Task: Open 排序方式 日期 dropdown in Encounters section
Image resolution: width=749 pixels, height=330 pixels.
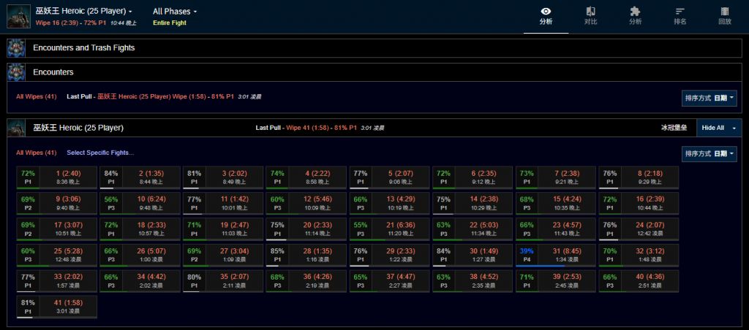Action: 708,98
